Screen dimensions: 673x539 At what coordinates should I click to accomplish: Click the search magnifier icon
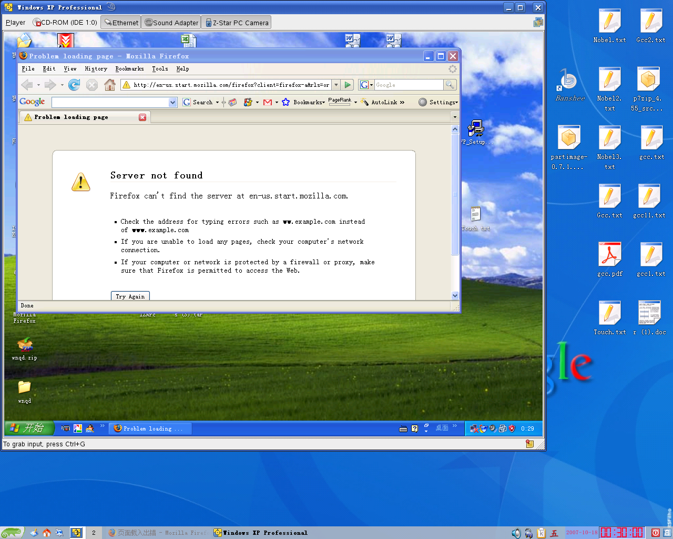(x=450, y=85)
